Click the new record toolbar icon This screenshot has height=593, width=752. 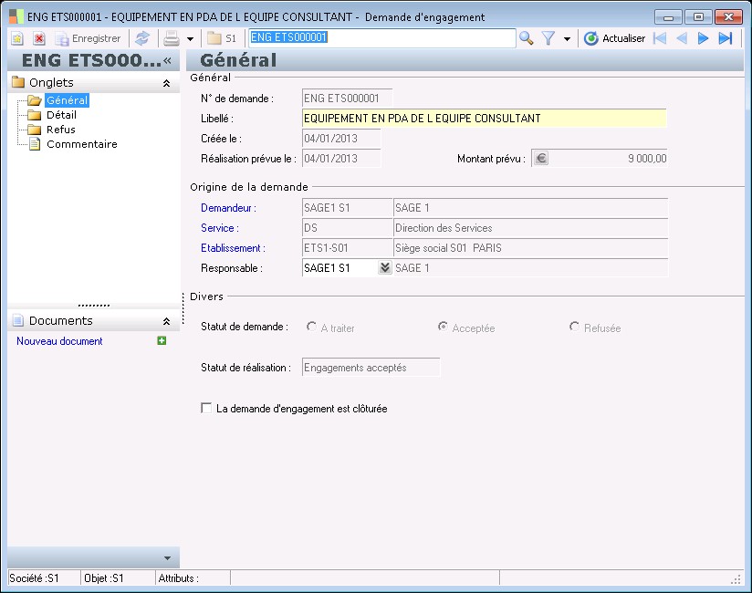(x=17, y=38)
